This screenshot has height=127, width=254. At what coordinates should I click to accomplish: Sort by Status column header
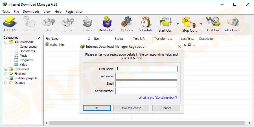(x=122, y=39)
